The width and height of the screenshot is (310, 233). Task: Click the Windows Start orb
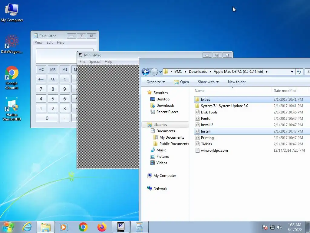coord(8,227)
